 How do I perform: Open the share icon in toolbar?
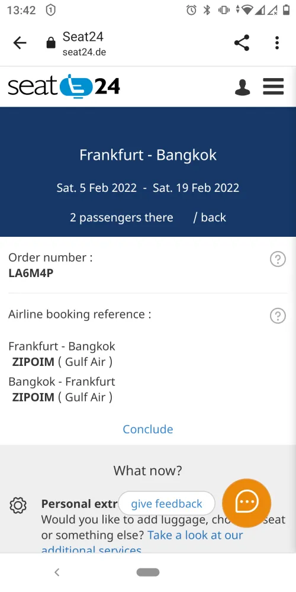[x=242, y=43]
